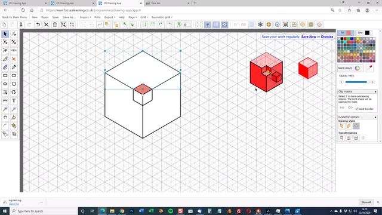Viewport: 382px width, 215px height.
Task: Select the red X delete-node tool
Action: point(14,59)
